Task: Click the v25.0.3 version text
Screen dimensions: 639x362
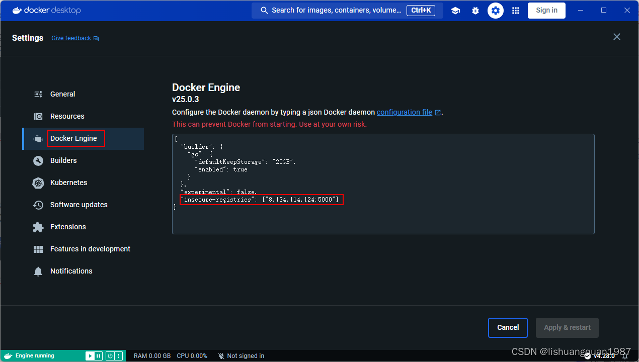Action: [186, 100]
